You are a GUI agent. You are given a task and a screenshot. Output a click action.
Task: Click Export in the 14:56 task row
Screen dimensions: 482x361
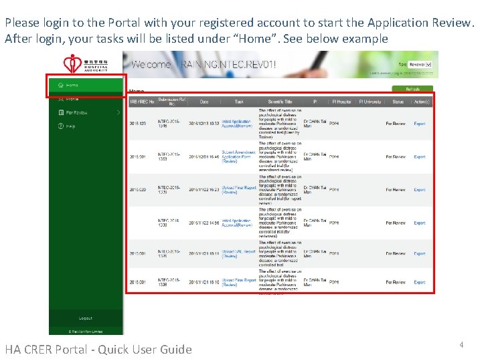click(420, 223)
